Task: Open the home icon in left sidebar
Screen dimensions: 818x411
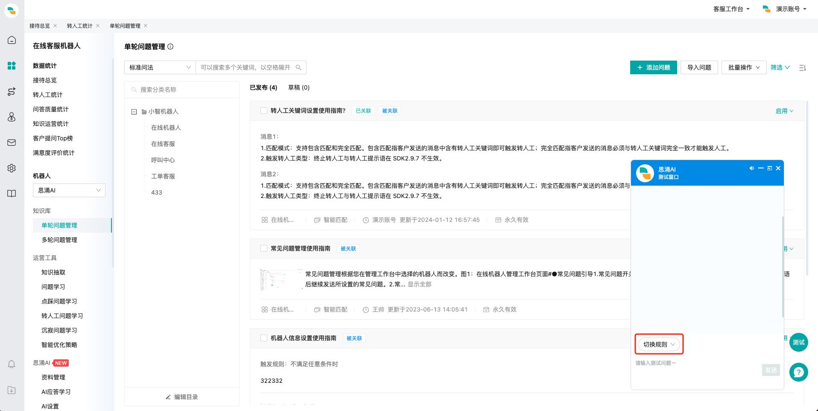Action: tap(12, 40)
